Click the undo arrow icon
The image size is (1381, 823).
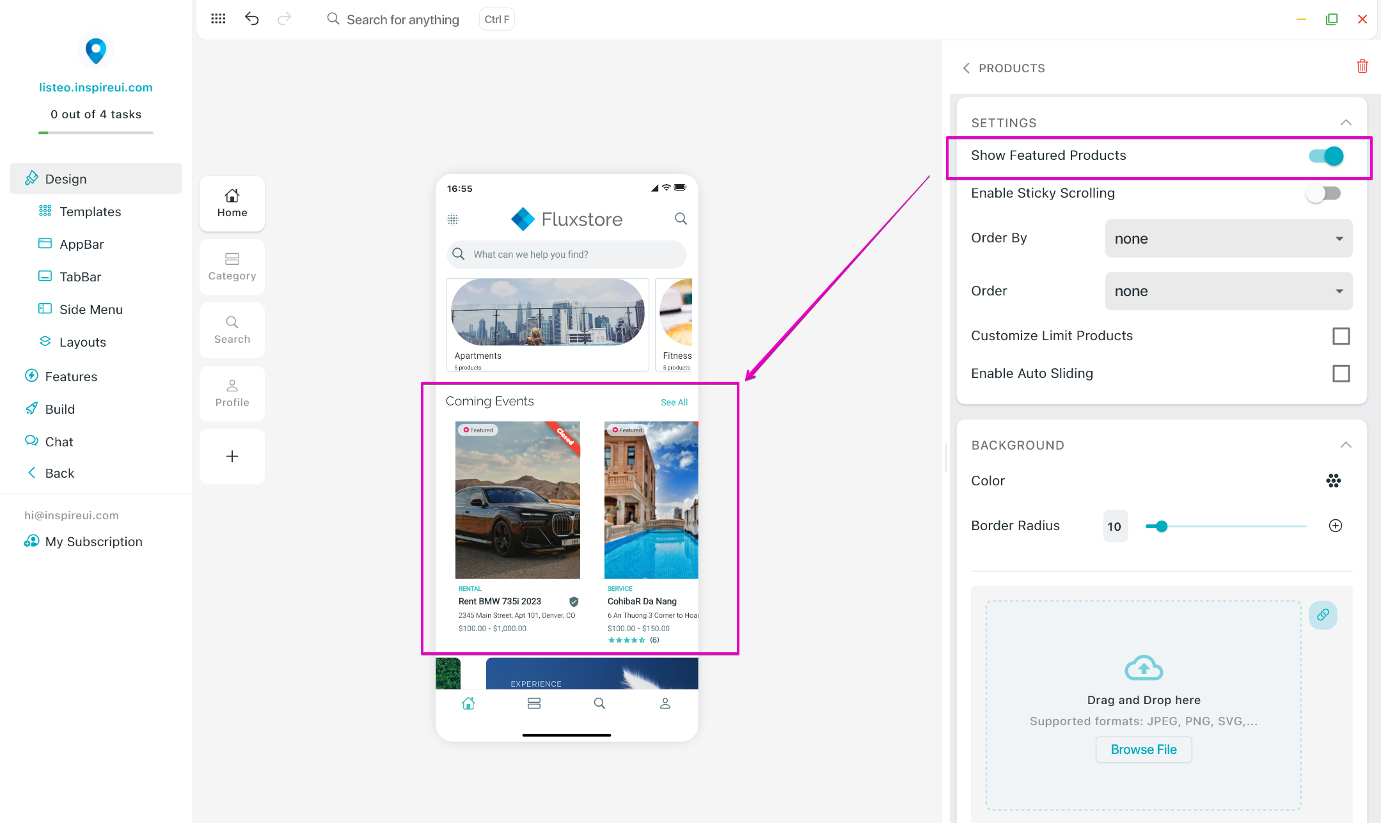(252, 19)
